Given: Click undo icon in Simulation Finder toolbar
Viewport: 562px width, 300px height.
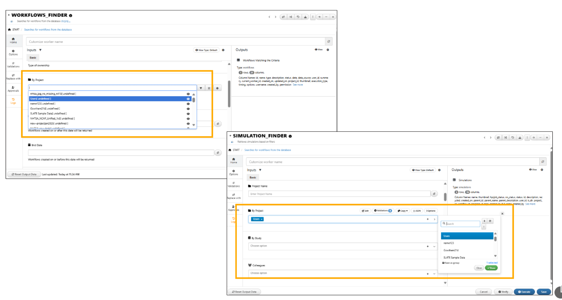Looking at the screenshot, I should click(513, 137).
